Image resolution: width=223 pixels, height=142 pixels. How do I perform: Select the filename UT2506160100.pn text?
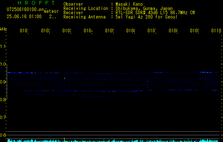click(x=25, y=10)
